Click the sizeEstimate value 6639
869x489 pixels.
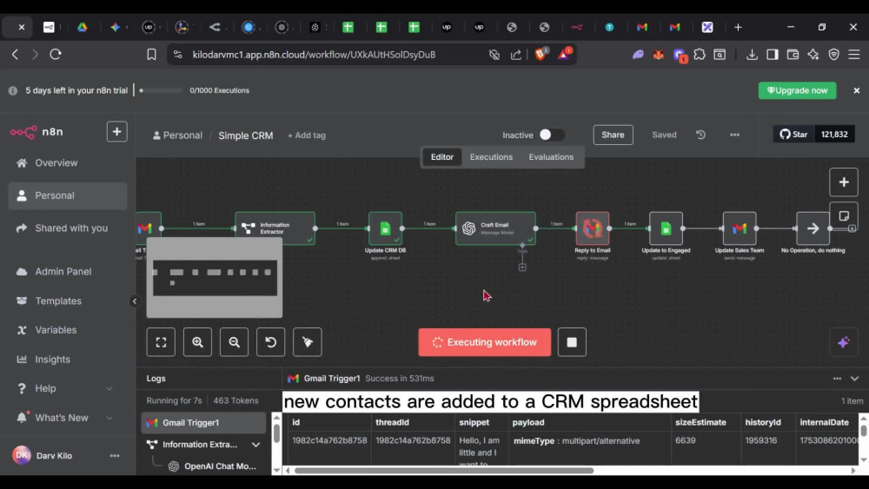coord(685,440)
